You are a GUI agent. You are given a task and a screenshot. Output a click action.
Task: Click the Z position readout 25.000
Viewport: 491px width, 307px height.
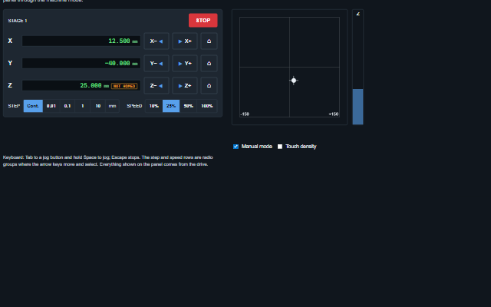[x=81, y=85]
